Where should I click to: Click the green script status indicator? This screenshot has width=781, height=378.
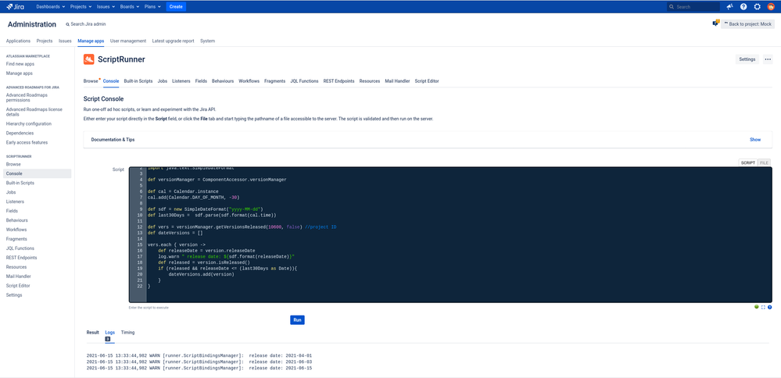coord(757,307)
